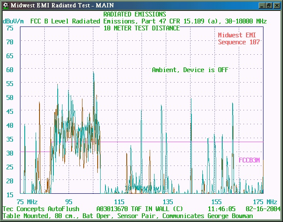Select the red 'Sequence 107' text

coord(239,42)
